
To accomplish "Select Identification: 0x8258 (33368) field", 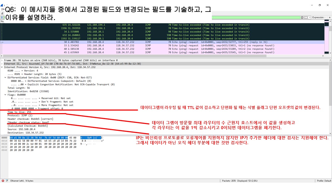I will coord(28,91).
